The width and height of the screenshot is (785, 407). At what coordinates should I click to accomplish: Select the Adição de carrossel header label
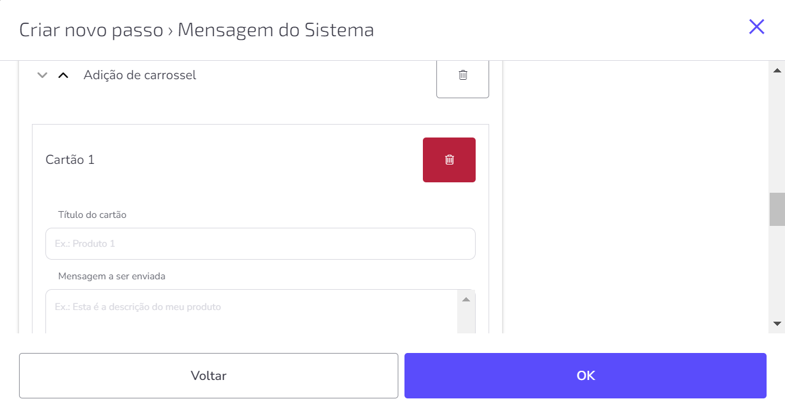[140, 76]
